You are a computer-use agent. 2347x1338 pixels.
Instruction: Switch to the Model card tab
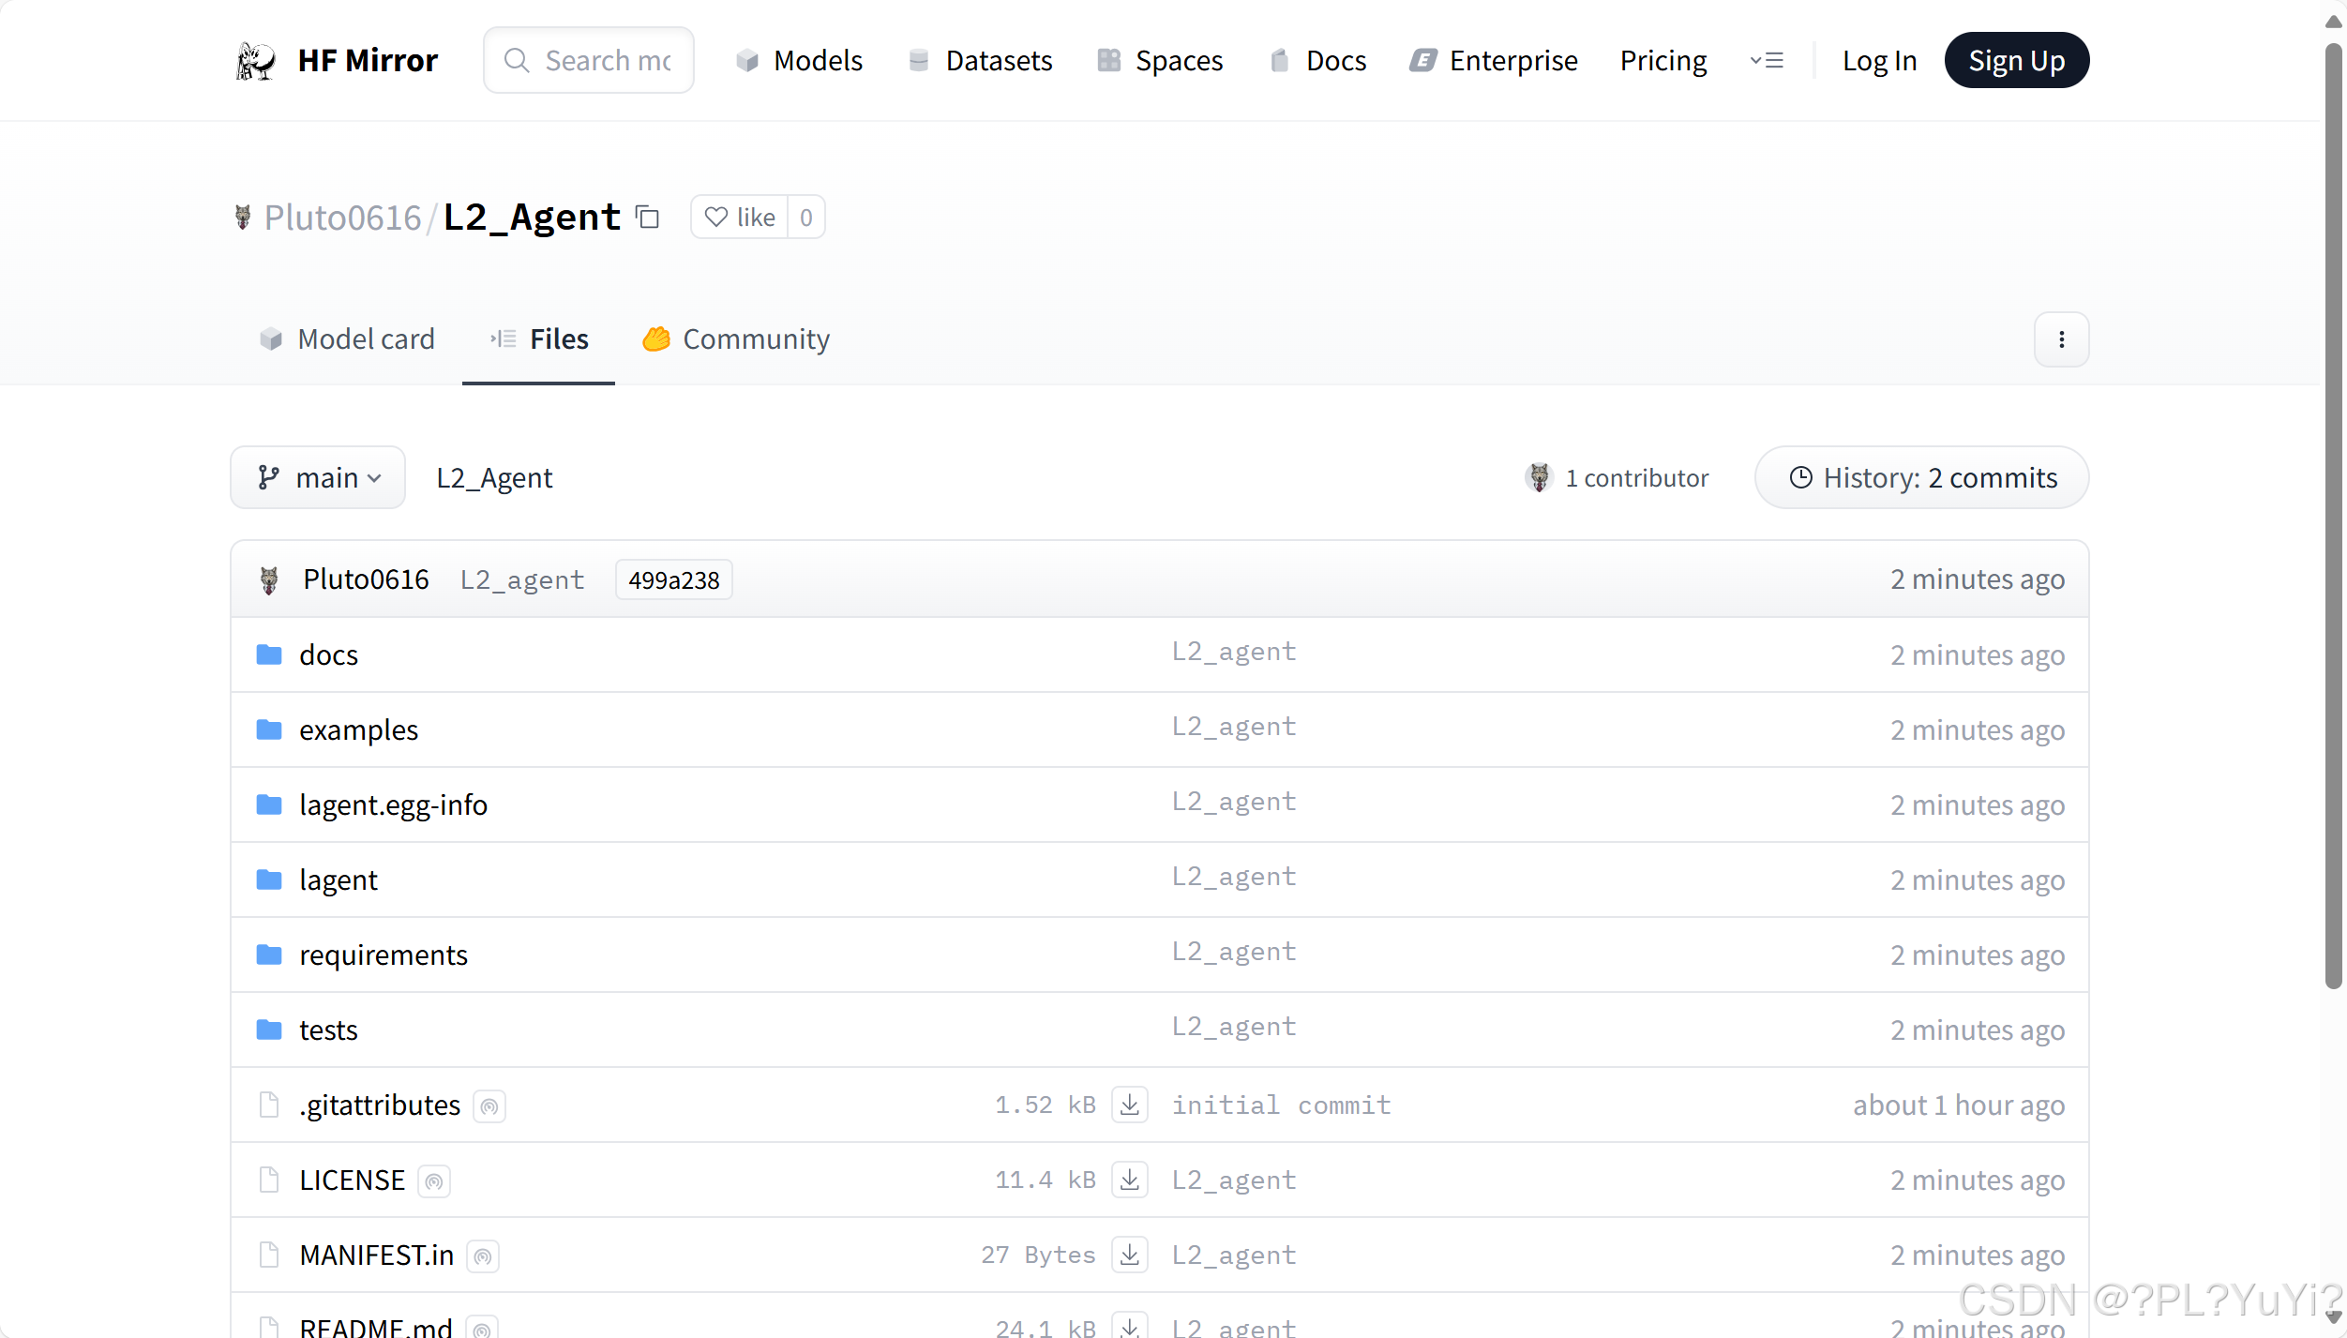point(346,339)
